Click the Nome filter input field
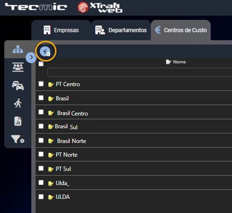 (139, 72)
